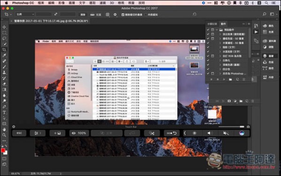The width and height of the screenshot is (281, 176).
Task: Toggle dialog box icon for 另存為 Photoshop action
Action: (212, 74)
